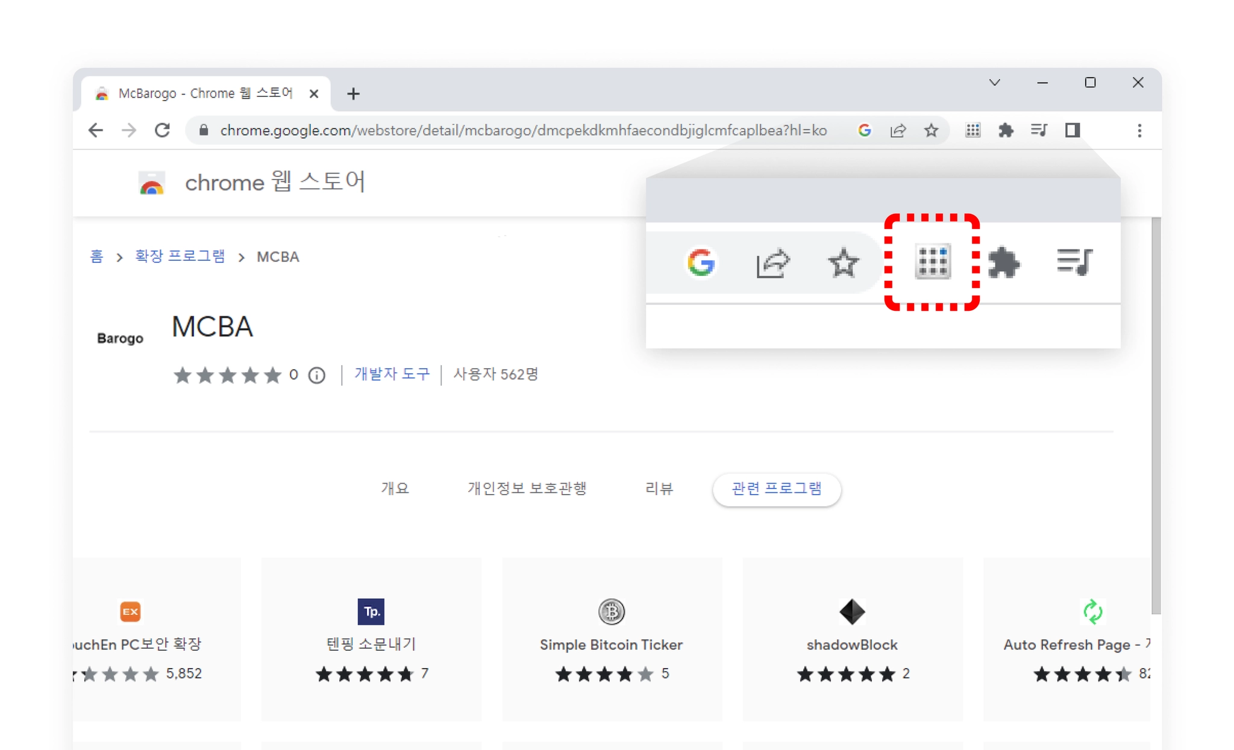Click the Google icon in address bar

click(x=864, y=130)
